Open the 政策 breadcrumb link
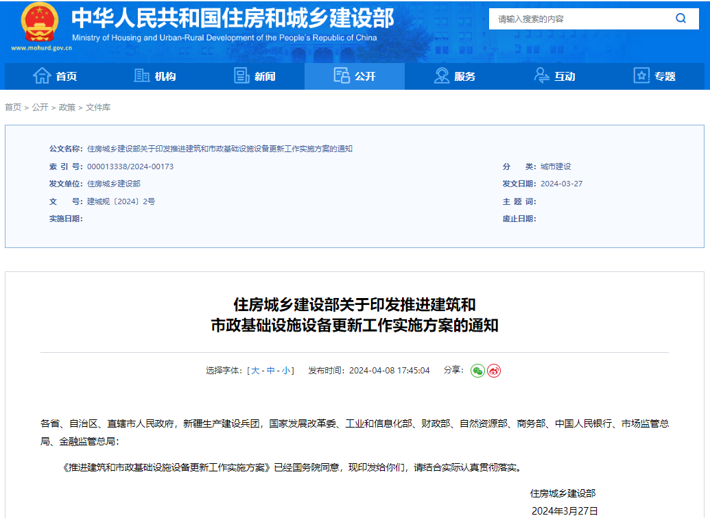 point(67,108)
